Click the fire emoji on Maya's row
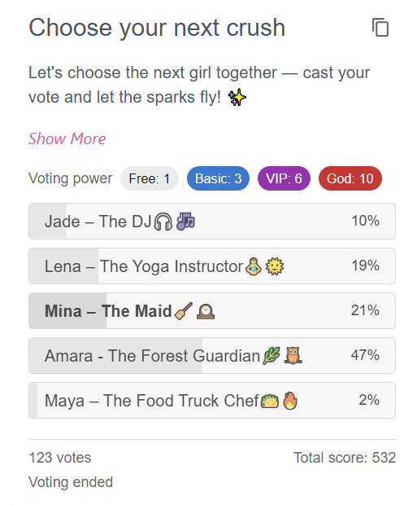 pos(290,401)
